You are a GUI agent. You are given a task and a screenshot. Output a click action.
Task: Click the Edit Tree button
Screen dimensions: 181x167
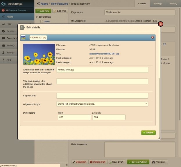[x=60, y=11]
